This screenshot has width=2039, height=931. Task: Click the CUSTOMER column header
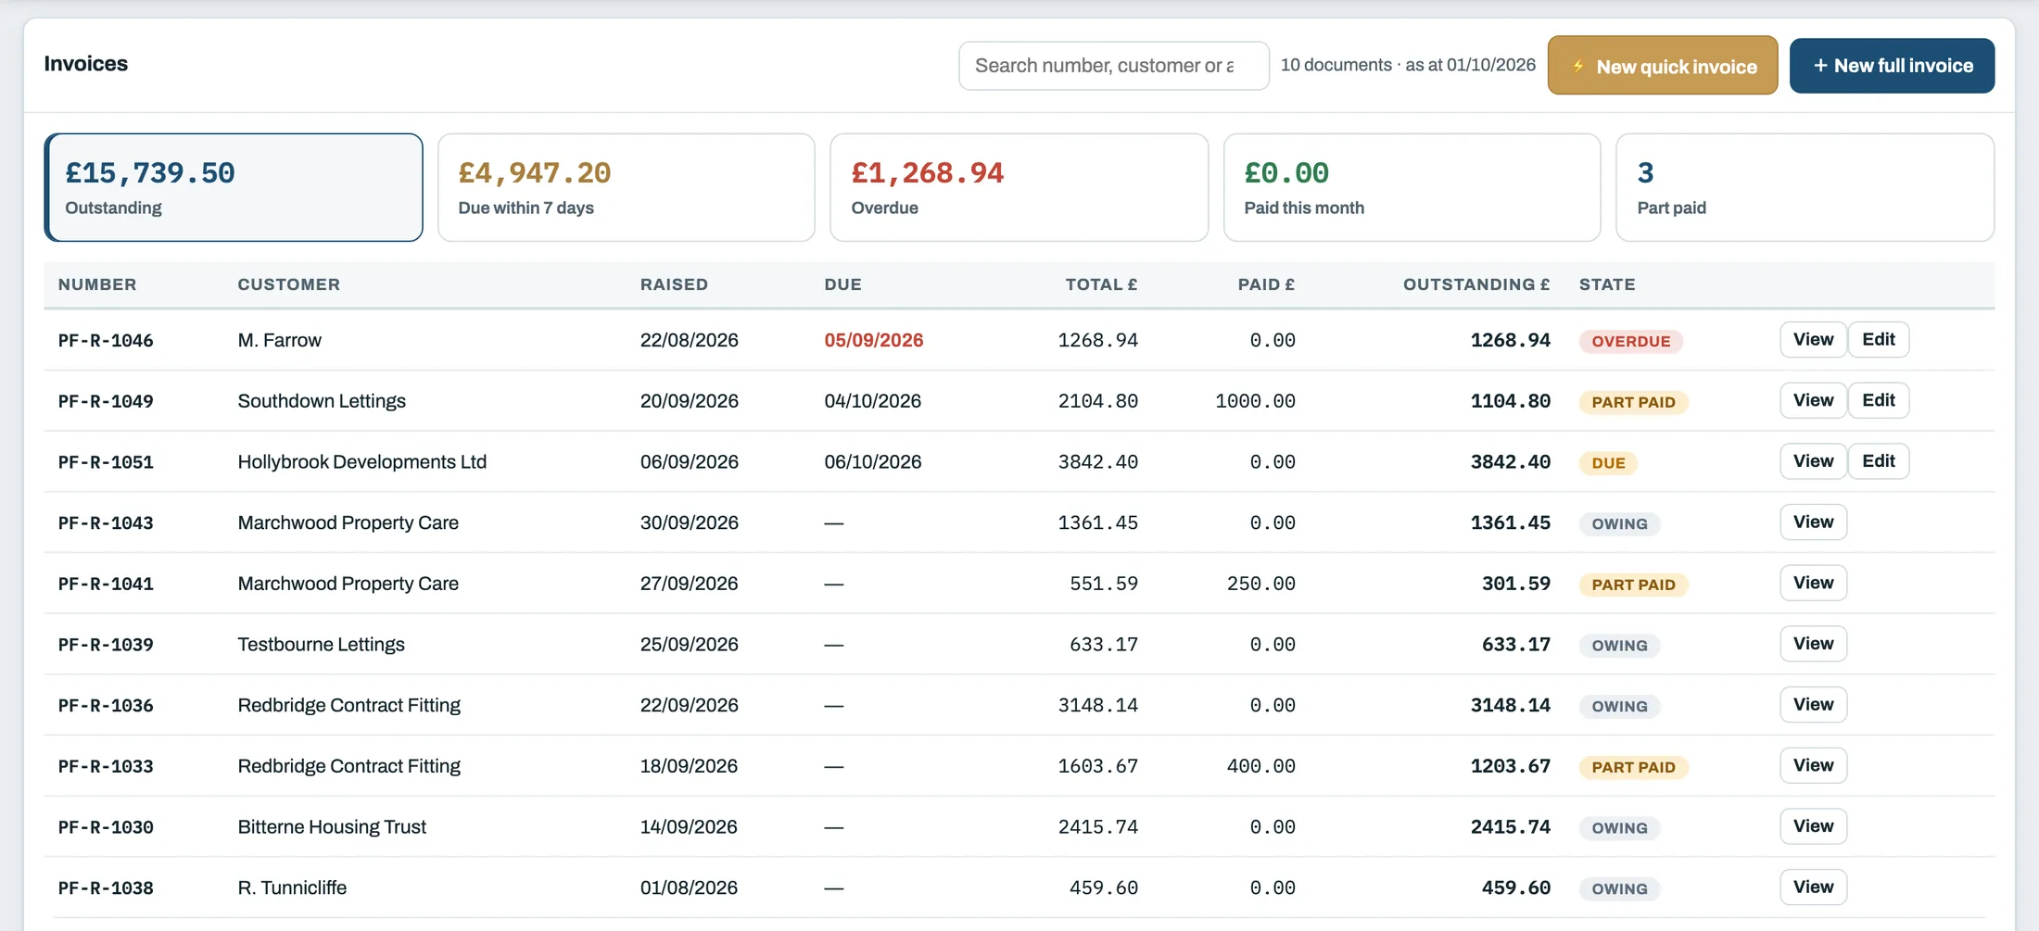pyautogui.click(x=288, y=284)
